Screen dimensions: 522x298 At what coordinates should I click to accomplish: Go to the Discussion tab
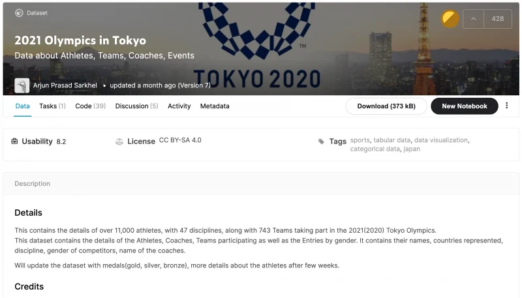click(x=136, y=106)
